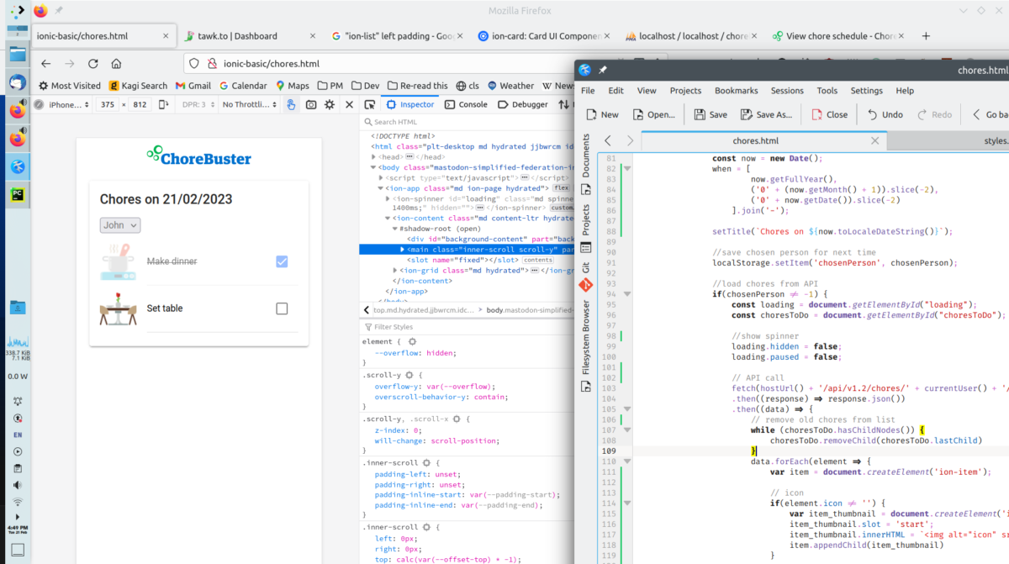Collapse the ion-app element in Inspector

(381, 188)
